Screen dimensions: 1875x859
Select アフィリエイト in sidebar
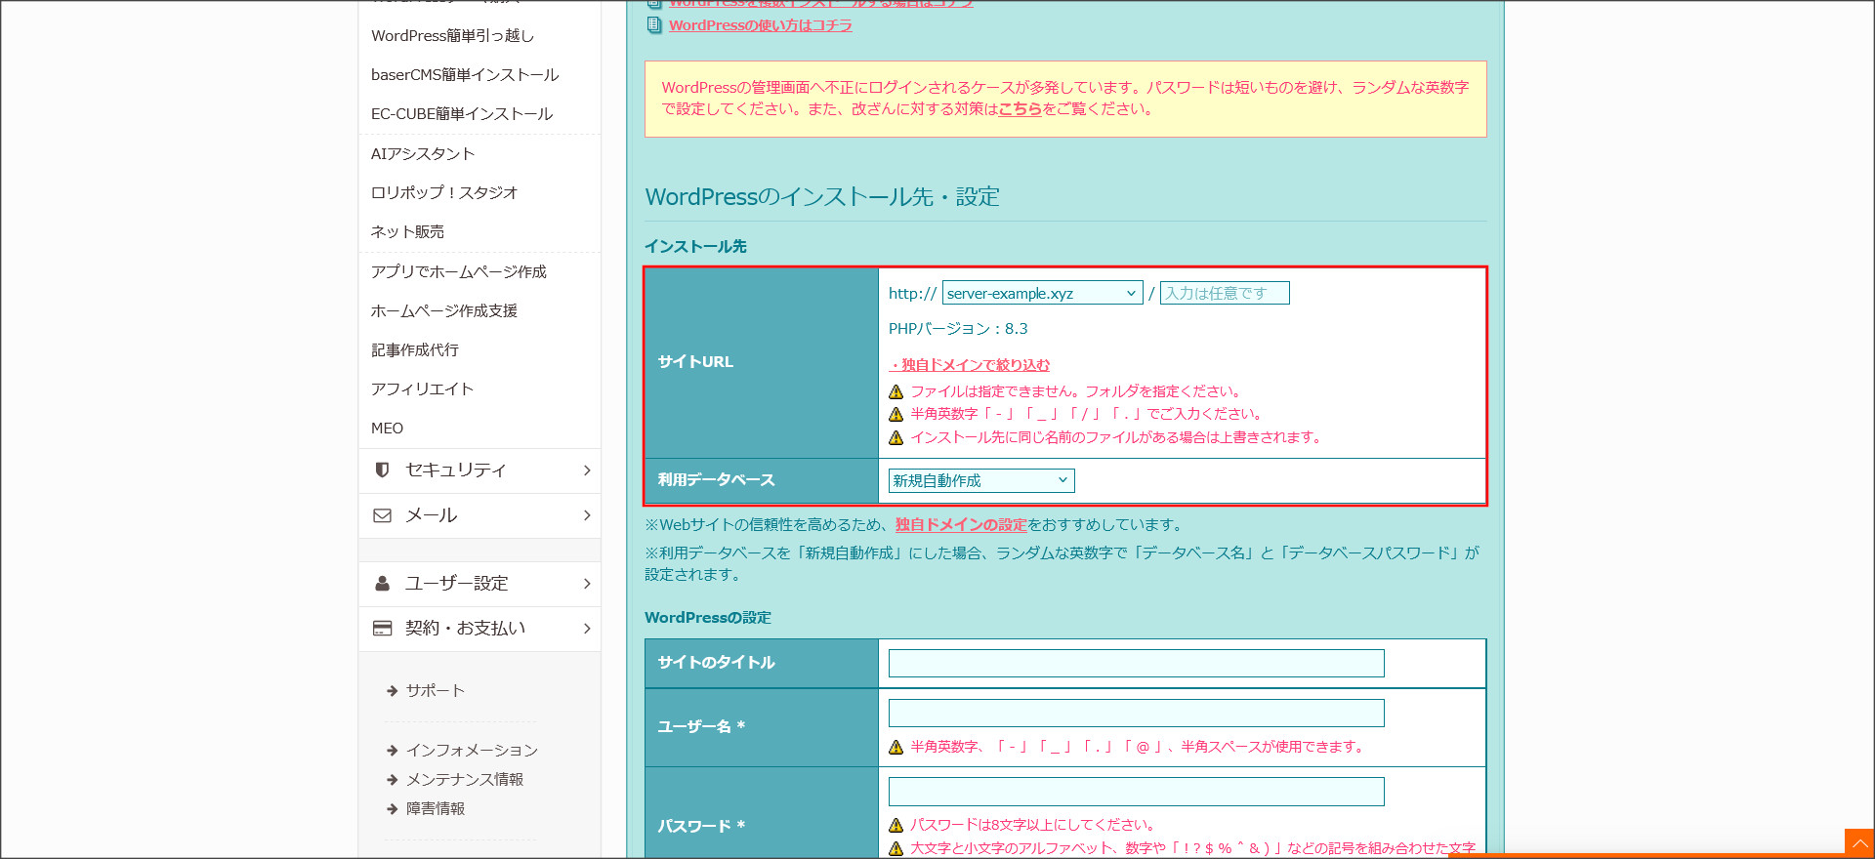[422, 389]
